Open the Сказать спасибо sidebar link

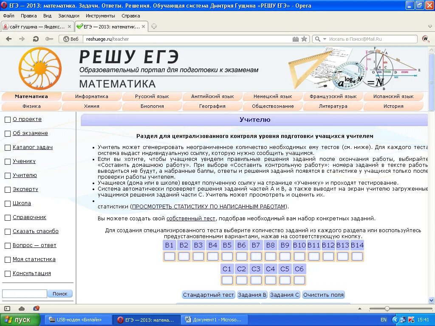36,231
